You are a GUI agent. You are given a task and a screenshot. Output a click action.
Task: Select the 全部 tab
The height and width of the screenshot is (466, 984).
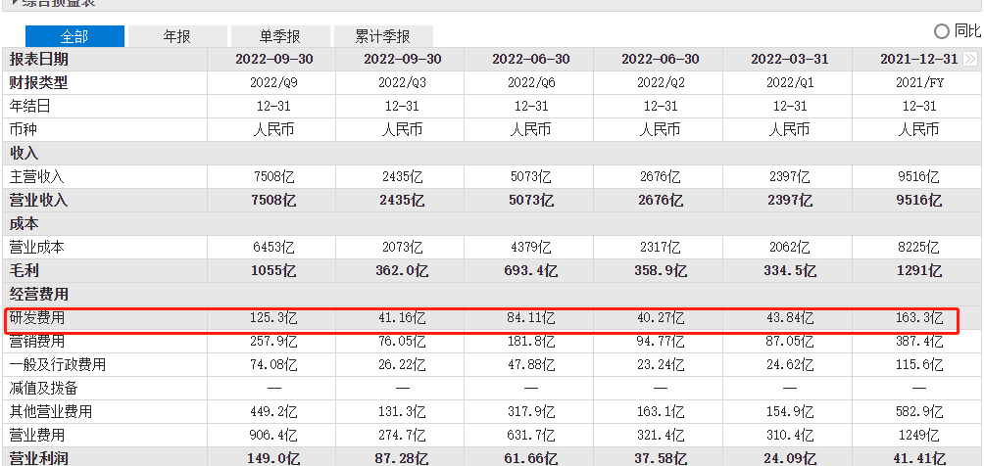[74, 37]
